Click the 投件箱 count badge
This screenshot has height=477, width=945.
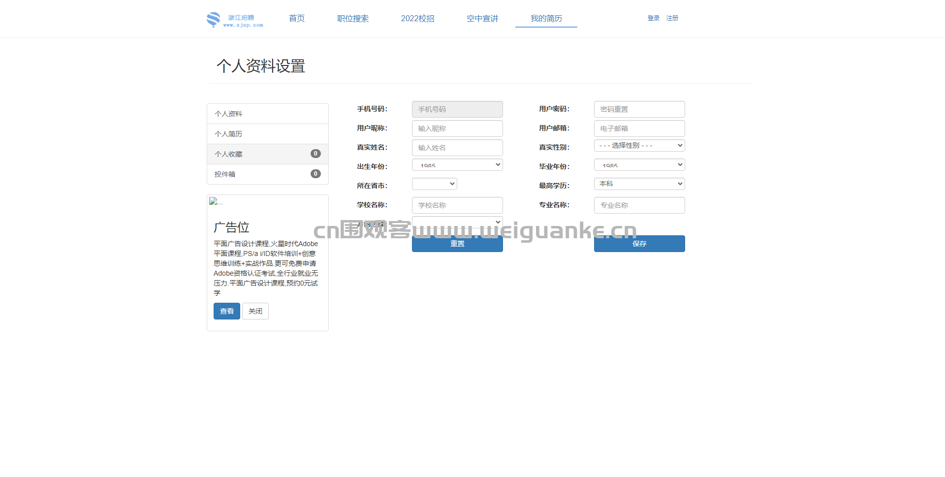(x=315, y=174)
